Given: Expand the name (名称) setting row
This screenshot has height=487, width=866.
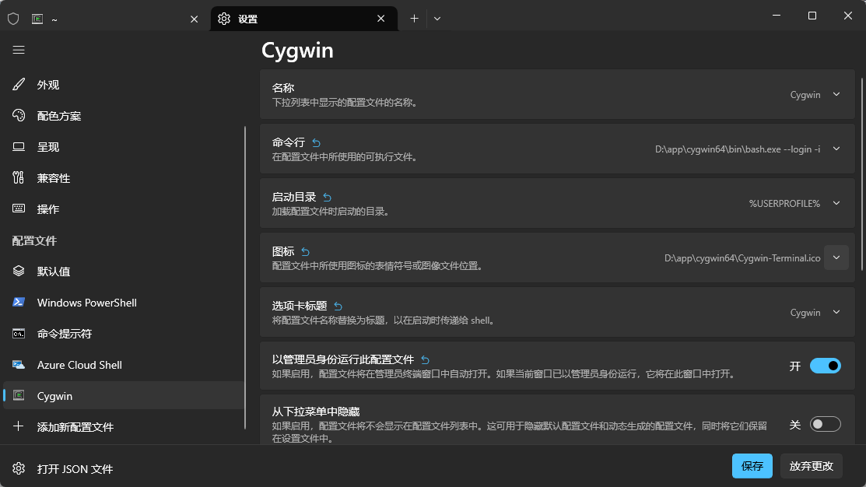Looking at the screenshot, I should click(x=557, y=94).
